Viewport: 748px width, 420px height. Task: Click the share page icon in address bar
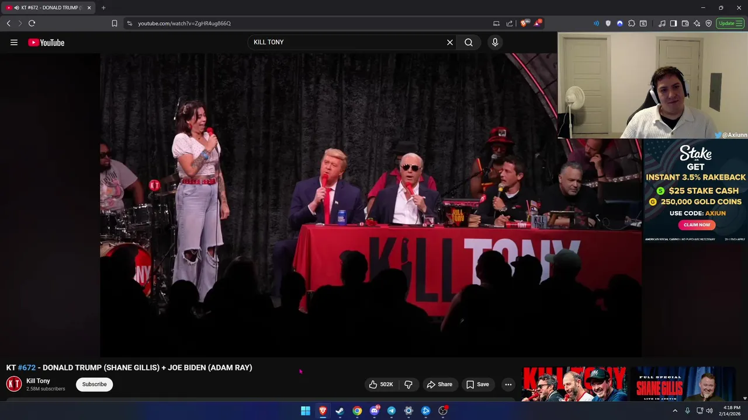pyautogui.click(x=510, y=23)
